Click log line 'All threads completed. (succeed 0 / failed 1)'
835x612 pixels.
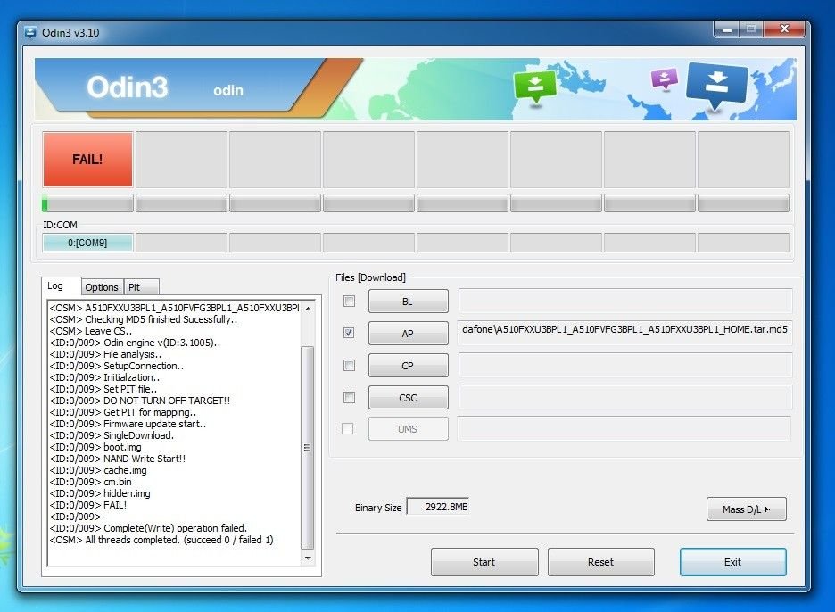[x=161, y=540]
